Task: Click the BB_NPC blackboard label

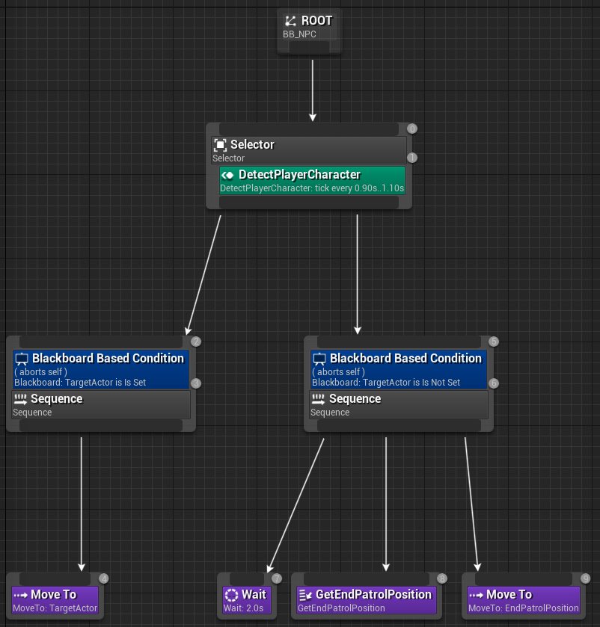Action: click(x=299, y=34)
